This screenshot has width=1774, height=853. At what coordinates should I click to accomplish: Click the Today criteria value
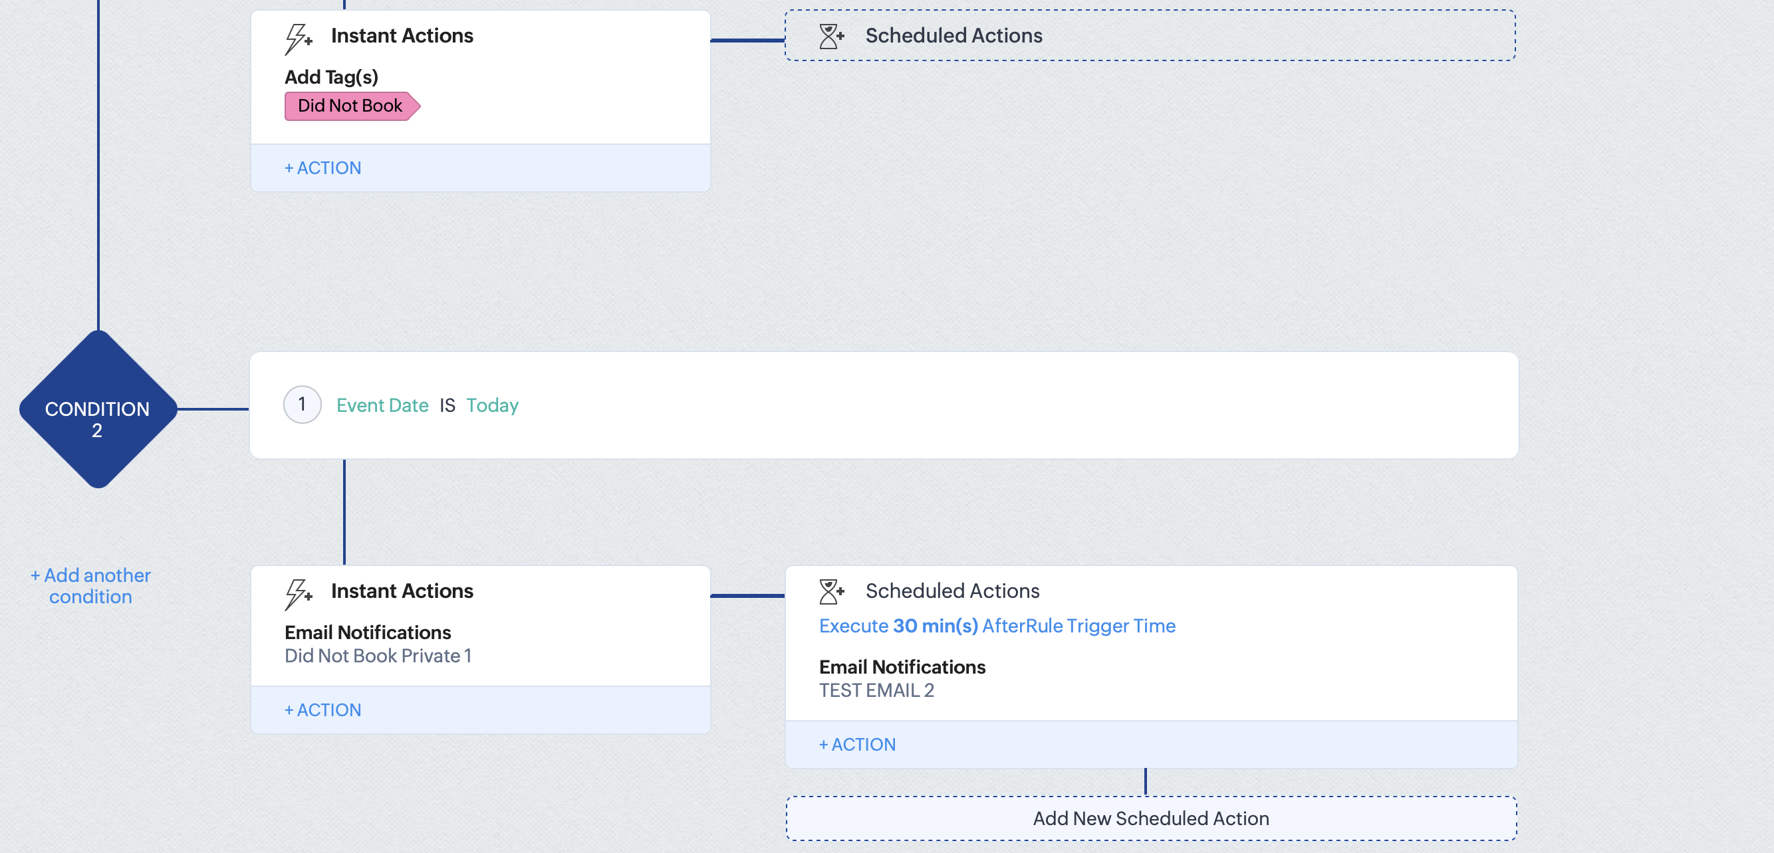coord(492,405)
